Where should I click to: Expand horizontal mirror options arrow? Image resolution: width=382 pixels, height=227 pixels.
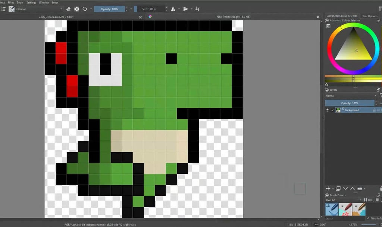point(179,9)
